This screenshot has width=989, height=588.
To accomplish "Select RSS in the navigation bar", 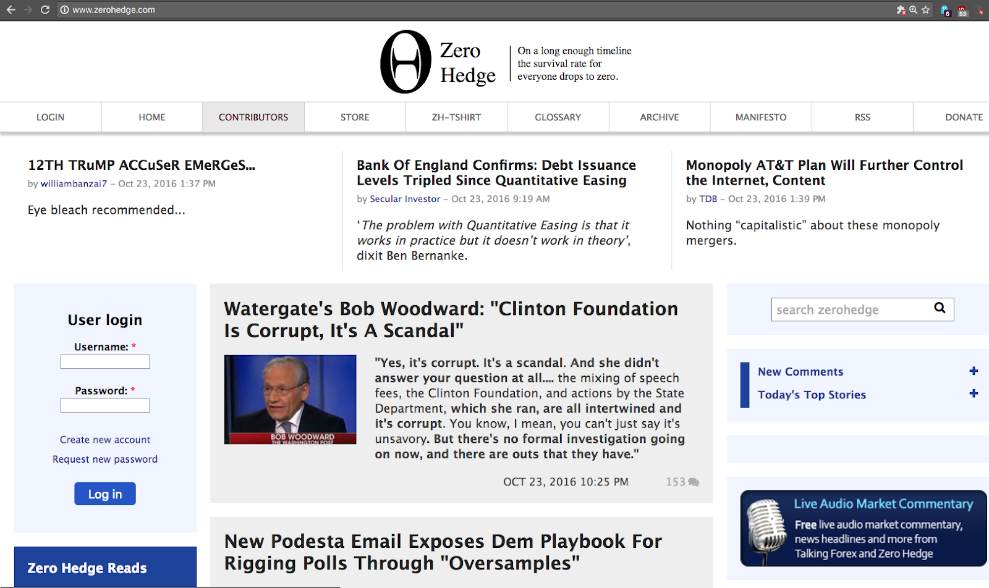I will (862, 117).
